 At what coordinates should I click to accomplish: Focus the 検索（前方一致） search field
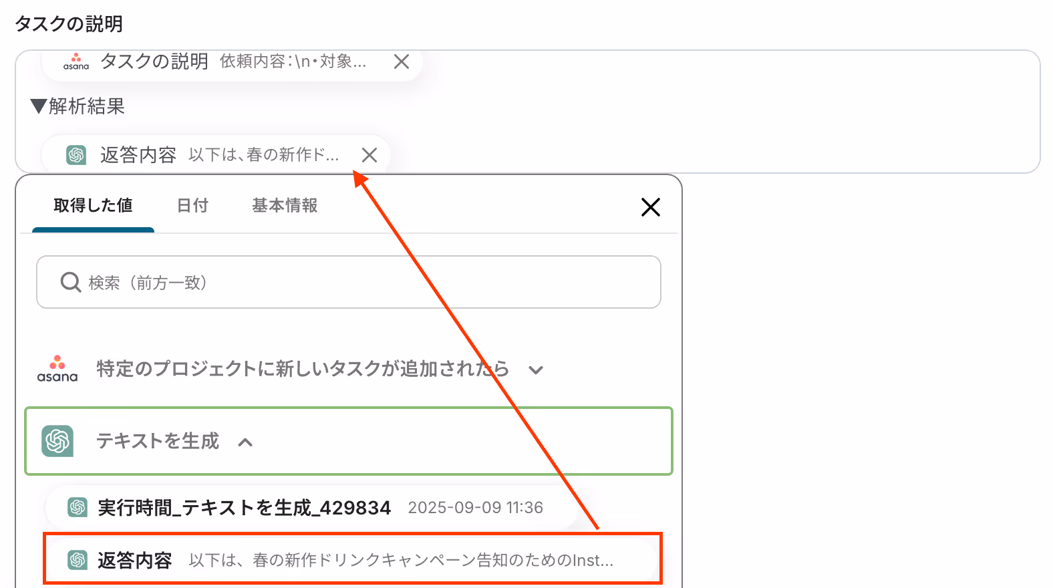pyautogui.click(x=349, y=282)
